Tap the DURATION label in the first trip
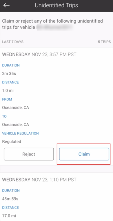 pyautogui.click(x=11, y=65)
